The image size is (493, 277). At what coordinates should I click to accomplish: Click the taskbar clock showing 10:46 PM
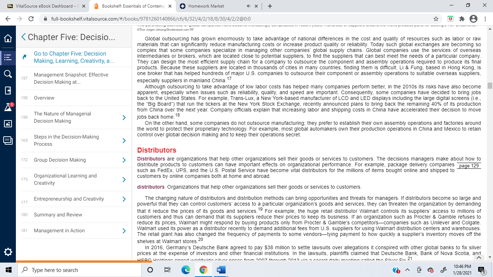pos(462,270)
